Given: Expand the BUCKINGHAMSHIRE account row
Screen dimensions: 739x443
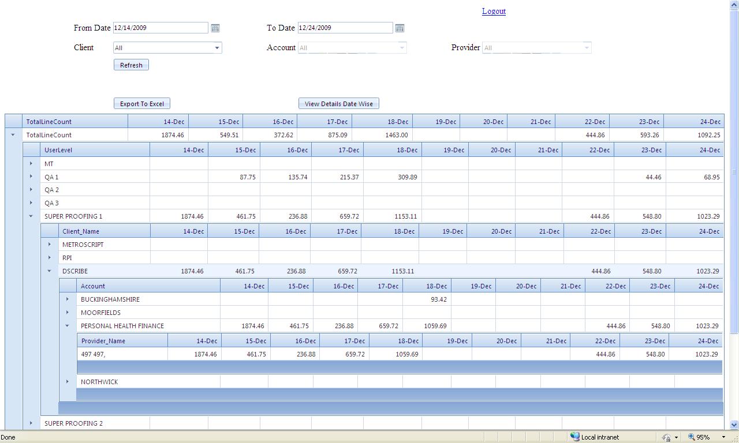Looking at the screenshot, I should 68,299.
